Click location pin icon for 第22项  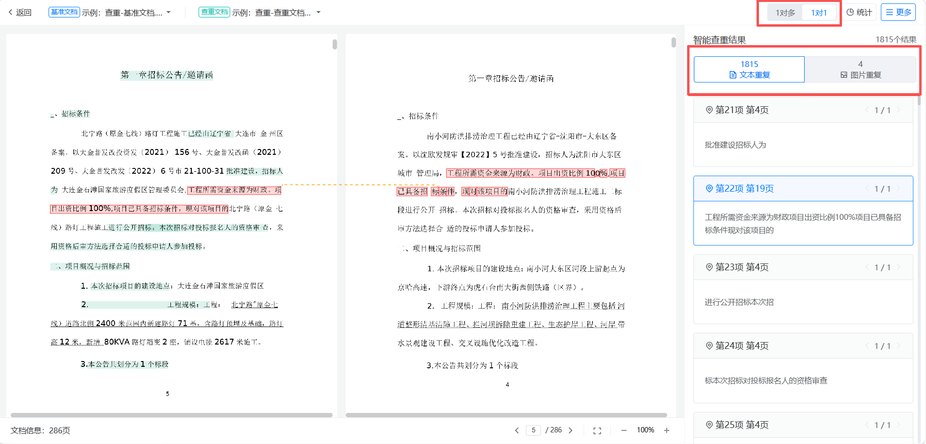tap(709, 189)
